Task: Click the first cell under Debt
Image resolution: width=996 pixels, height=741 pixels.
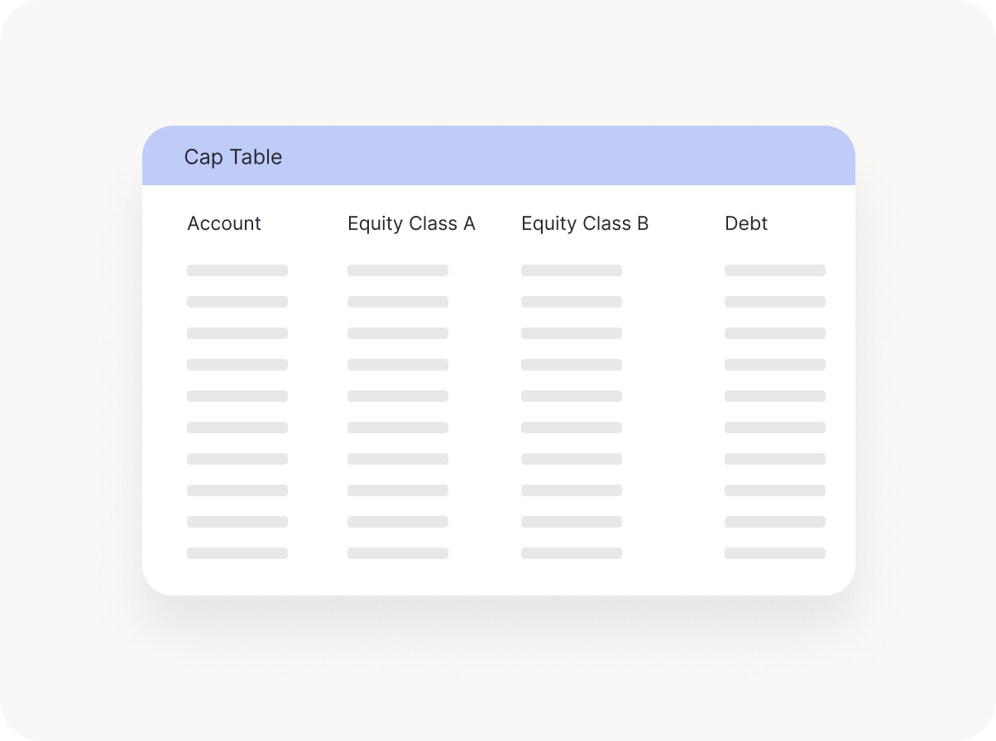Action: point(775,270)
